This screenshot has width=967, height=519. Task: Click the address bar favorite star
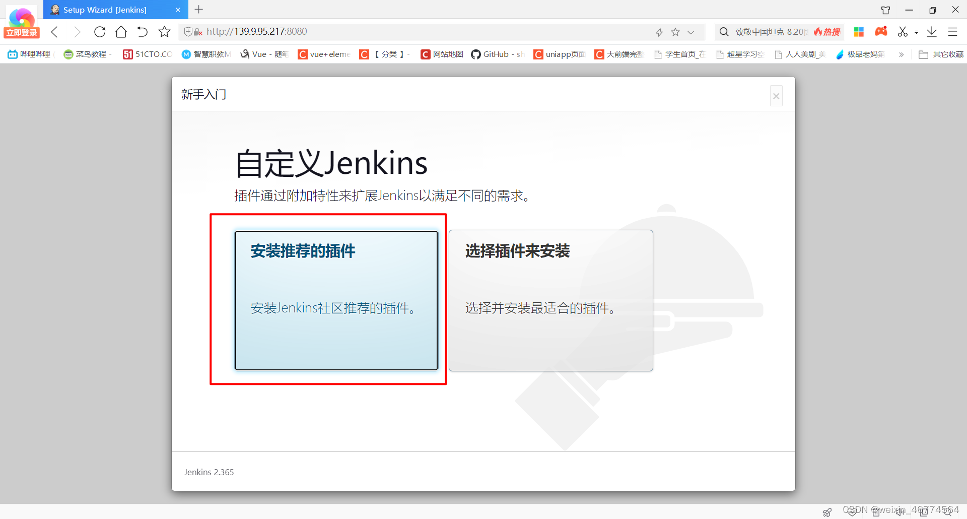[675, 32]
